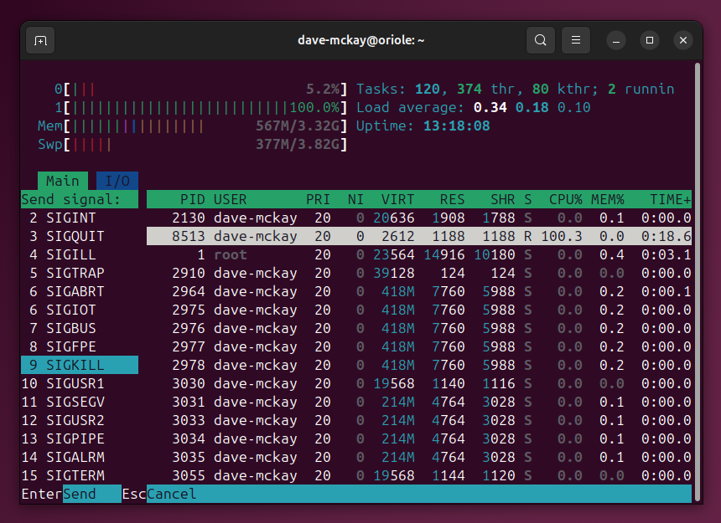Select process row with PID 2910

click(419, 273)
